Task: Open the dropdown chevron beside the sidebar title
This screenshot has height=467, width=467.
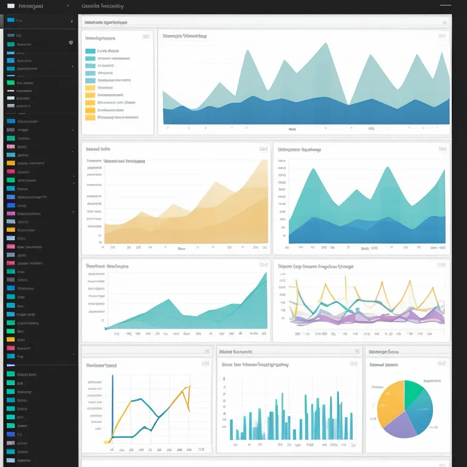Action: coord(67,6)
